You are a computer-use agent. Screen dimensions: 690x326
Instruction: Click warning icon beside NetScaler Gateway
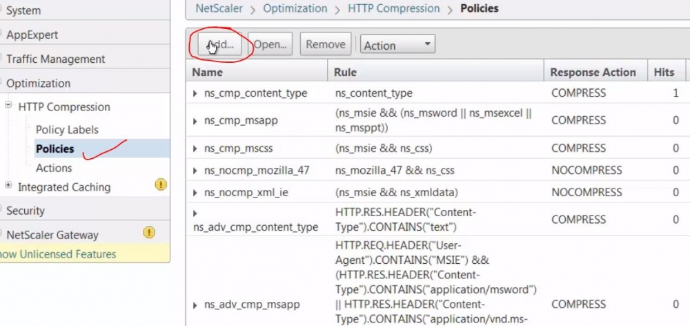point(149,232)
